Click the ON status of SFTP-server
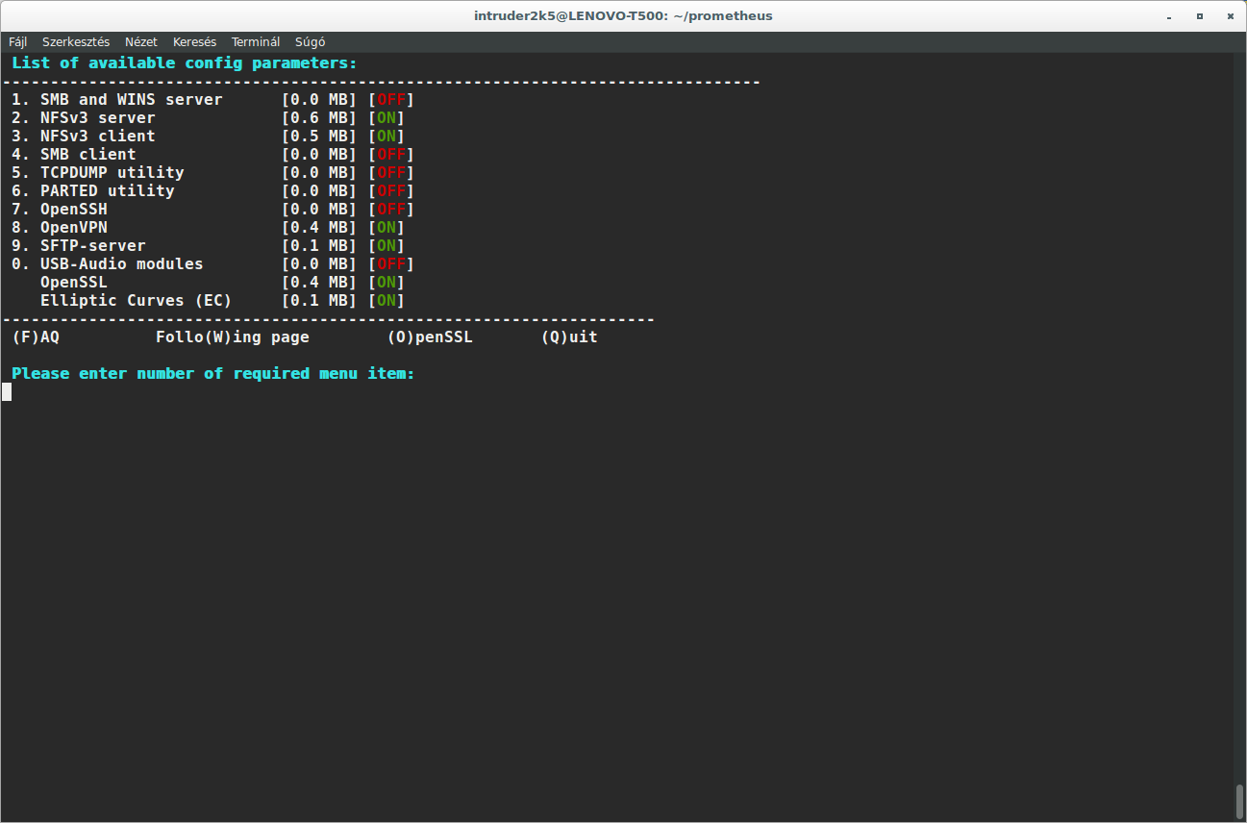Viewport: 1247px width, 823px height. pos(387,246)
